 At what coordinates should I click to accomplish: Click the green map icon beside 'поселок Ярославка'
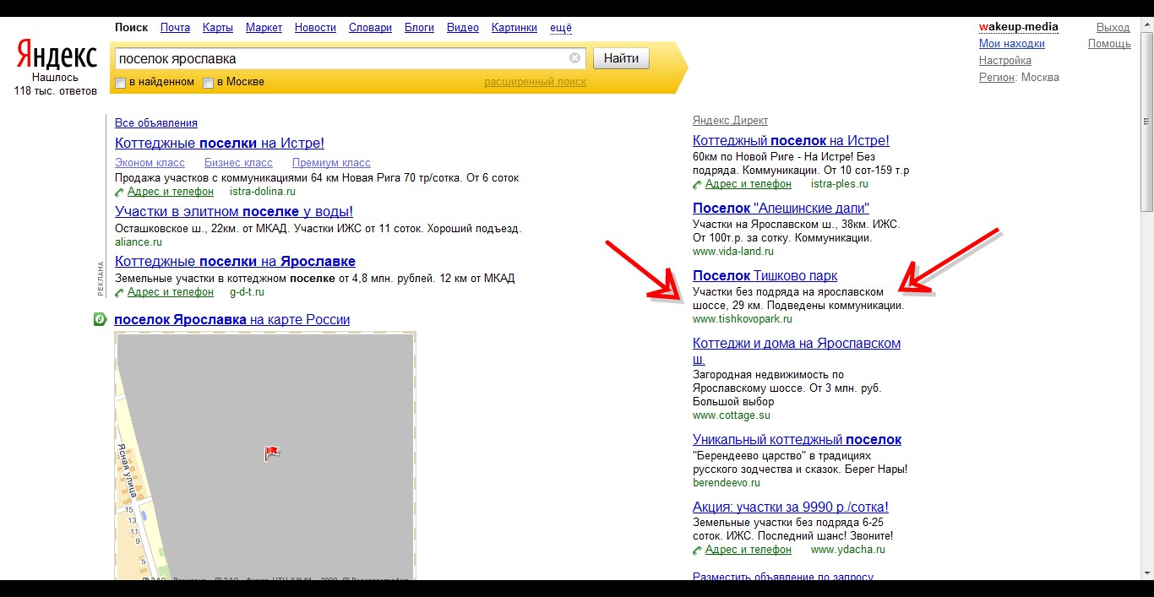100,320
